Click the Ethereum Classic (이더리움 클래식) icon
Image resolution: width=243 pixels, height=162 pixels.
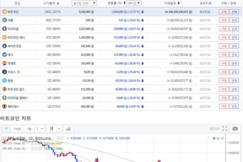click(4, 98)
